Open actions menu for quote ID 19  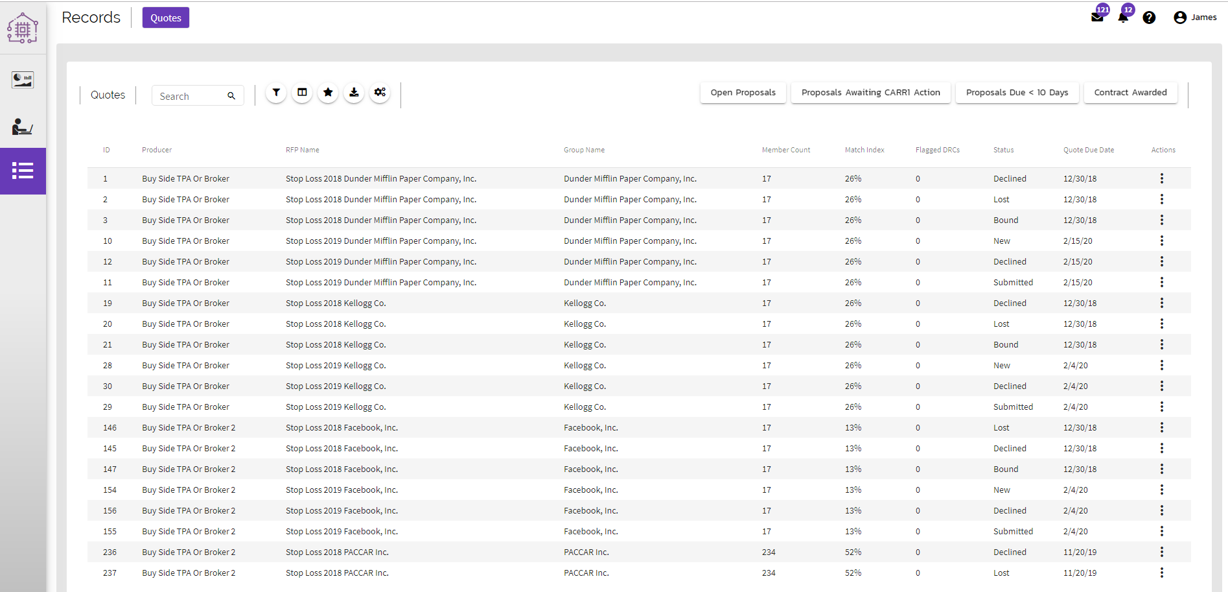point(1162,303)
